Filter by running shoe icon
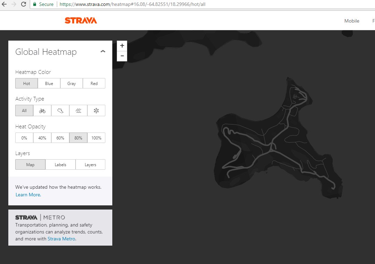 point(60,111)
